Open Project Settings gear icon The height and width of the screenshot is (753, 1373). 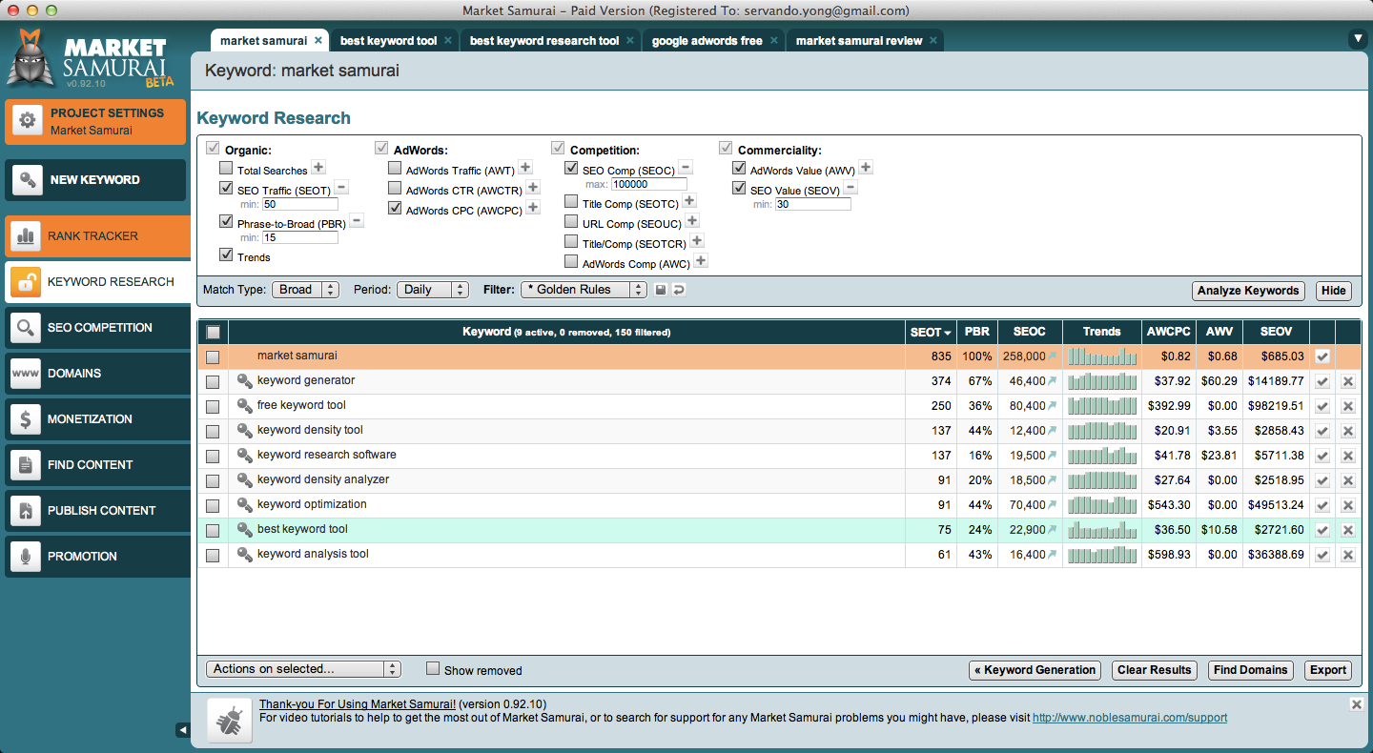tap(28, 121)
